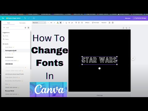Undo the last action
Viewport: 148px width, 111px height.
[x=25, y=18]
